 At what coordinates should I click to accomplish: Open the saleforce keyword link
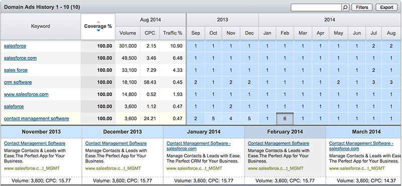click(14, 106)
